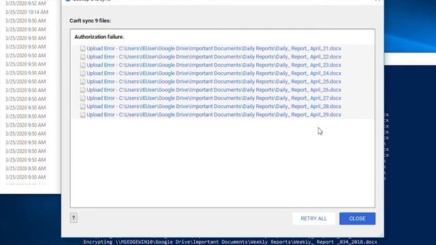Image resolution: width=436 pixels, height=245 pixels.
Task: Open upload error link for Daily_Report_April_24.docx
Action: [x=213, y=73]
